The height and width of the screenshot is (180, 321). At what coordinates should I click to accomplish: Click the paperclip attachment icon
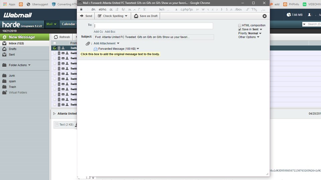pos(88,44)
